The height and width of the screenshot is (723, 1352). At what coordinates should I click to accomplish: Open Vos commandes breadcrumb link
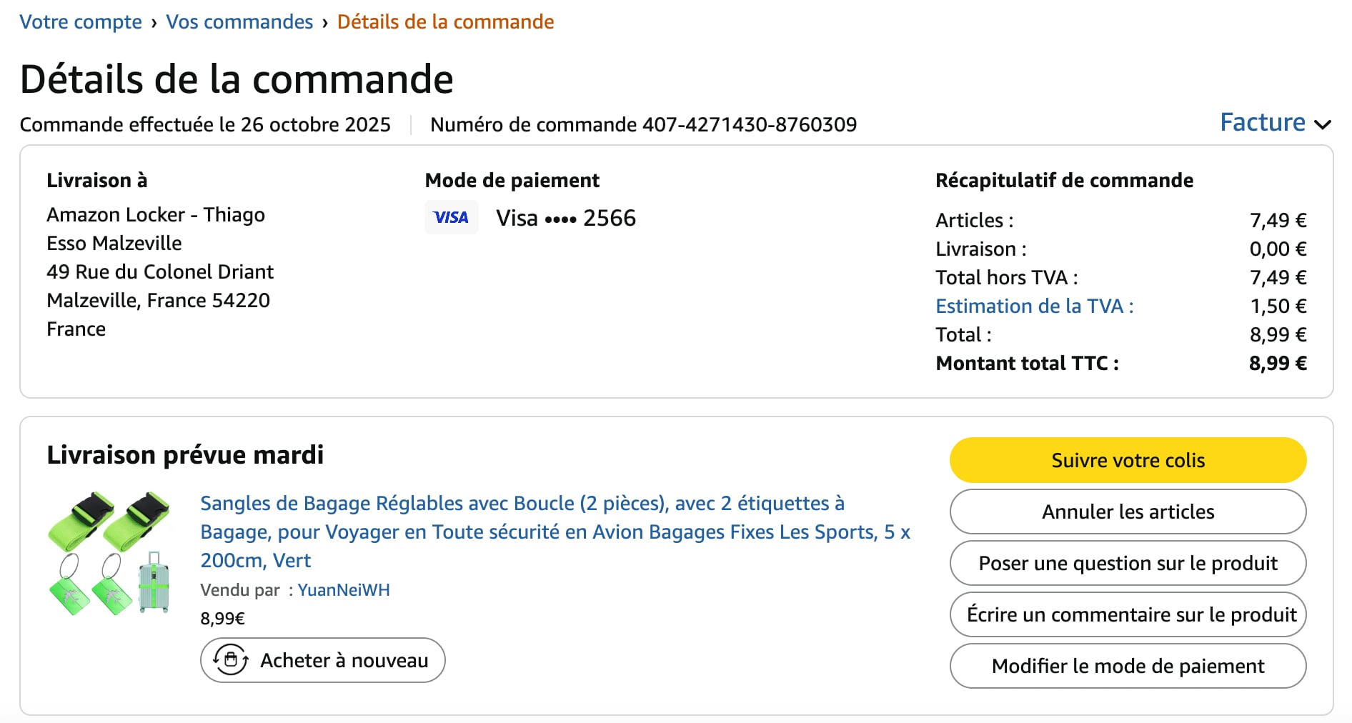point(239,21)
